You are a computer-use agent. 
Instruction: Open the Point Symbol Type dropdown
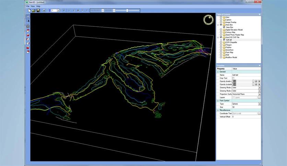pyautogui.click(x=260, y=104)
